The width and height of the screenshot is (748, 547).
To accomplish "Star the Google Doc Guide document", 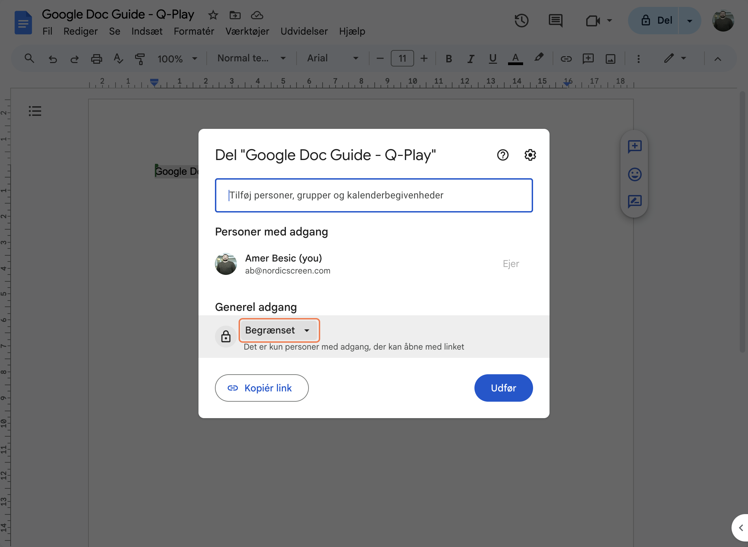I will (213, 15).
